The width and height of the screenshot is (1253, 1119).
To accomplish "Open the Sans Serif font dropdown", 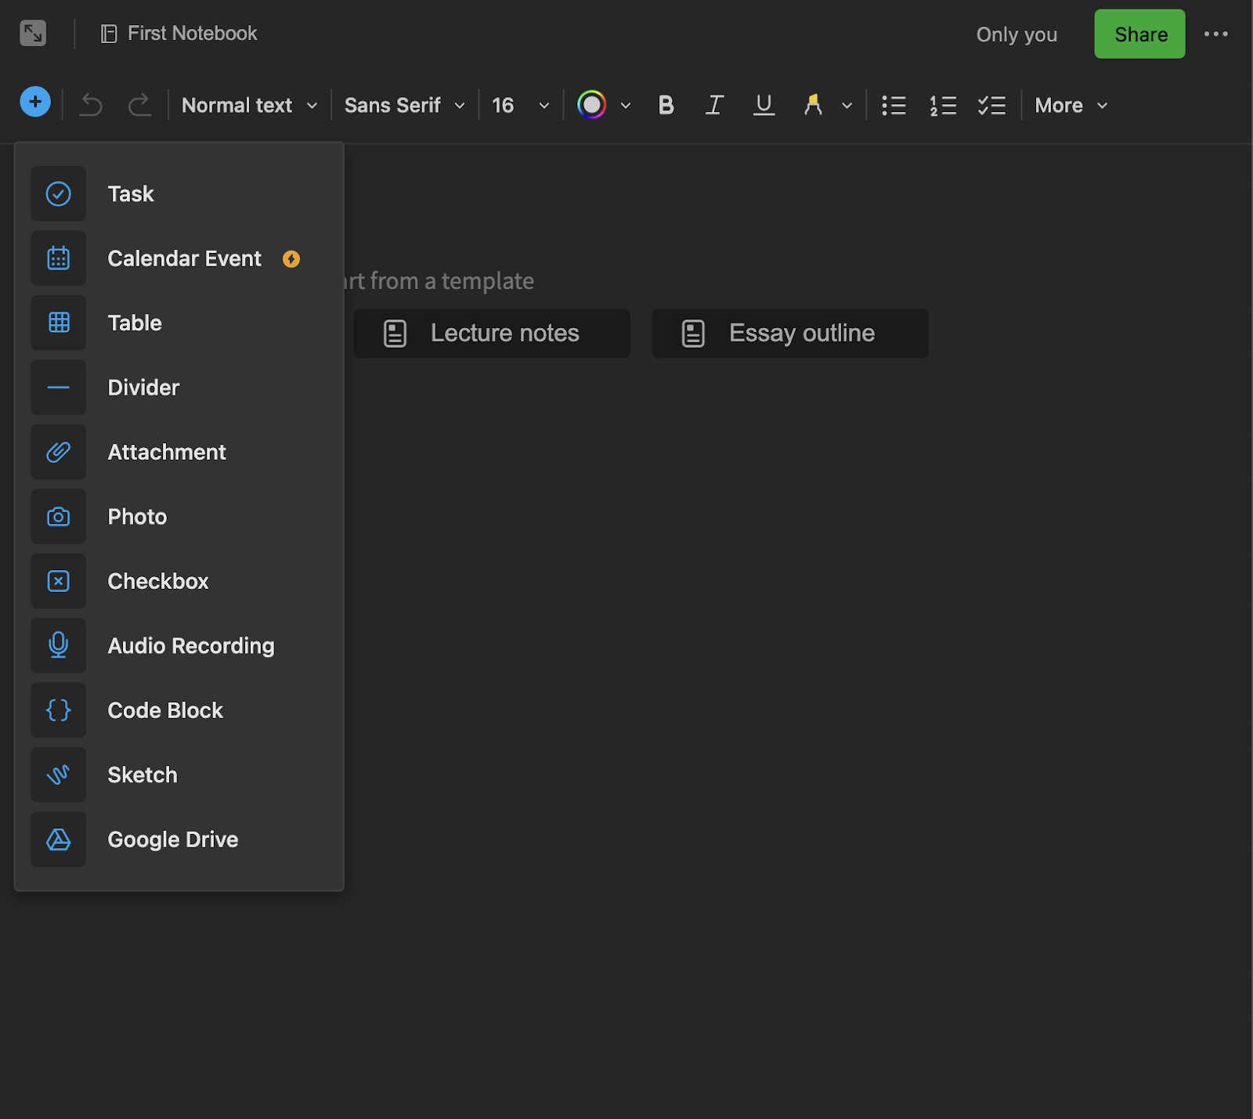I will point(404,105).
